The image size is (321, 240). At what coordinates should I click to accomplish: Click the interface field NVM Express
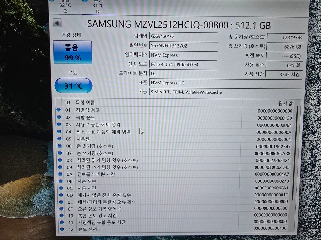coord(183,55)
